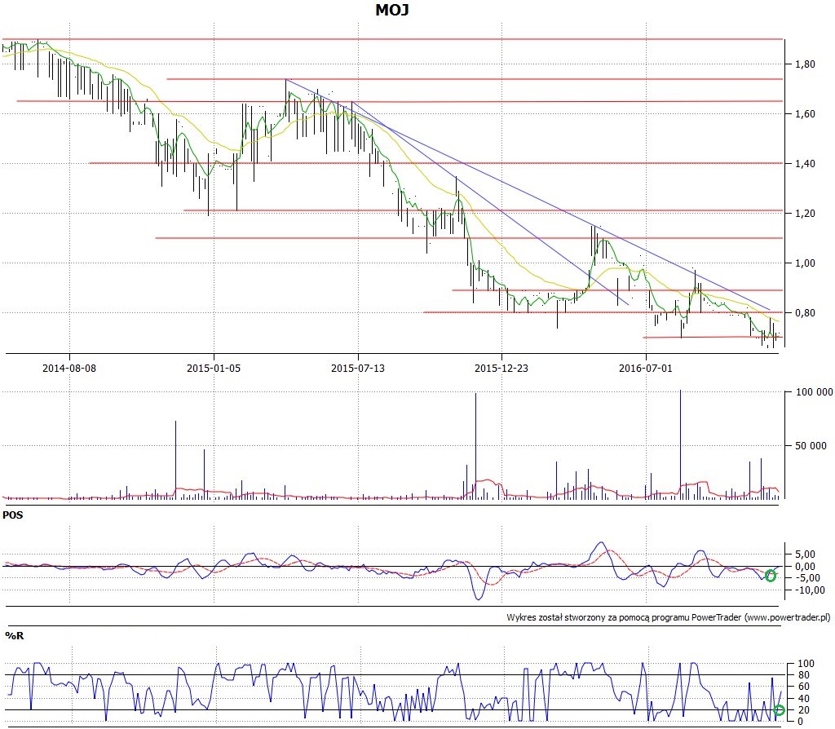Image resolution: width=835 pixels, height=729 pixels.
Task: Click the 0,80 price axis label
Action: [x=805, y=313]
